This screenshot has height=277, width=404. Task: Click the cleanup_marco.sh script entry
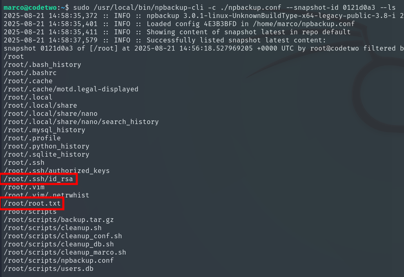click(x=65, y=252)
